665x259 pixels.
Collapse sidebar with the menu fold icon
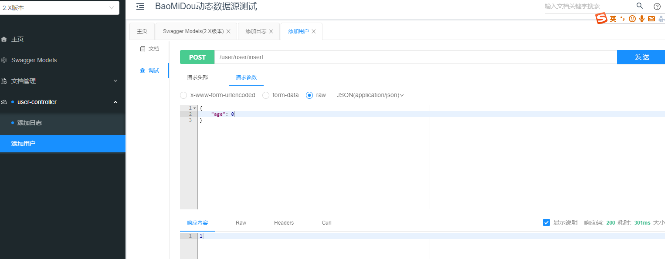pos(140,7)
